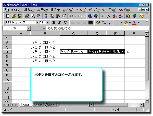The width and height of the screenshot is (153, 116).
Task: Expand more buttons on the Formatting toolbar
Action: pos(147,21)
